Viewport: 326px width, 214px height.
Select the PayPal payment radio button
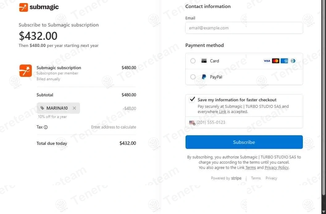click(193, 77)
